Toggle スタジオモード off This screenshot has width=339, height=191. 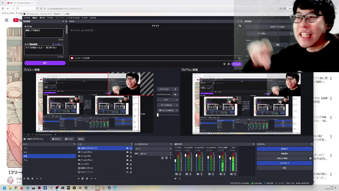(x=285, y=163)
